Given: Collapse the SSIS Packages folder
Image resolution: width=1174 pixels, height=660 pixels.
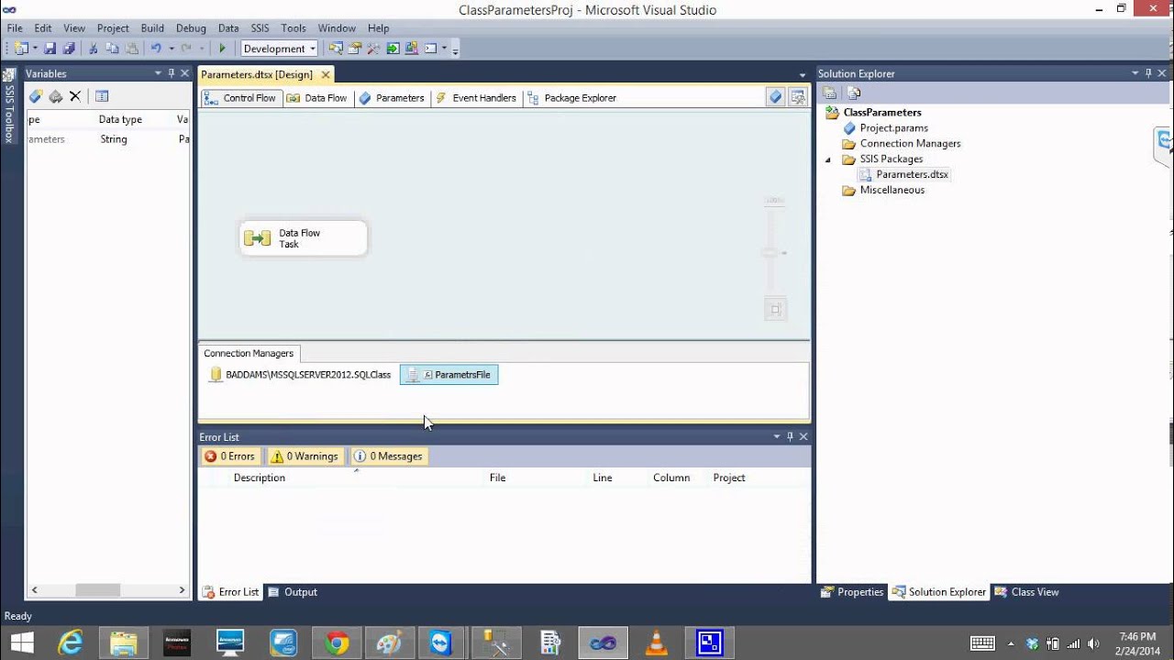Looking at the screenshot, I should pyautogui.click(x=828, y=159).
